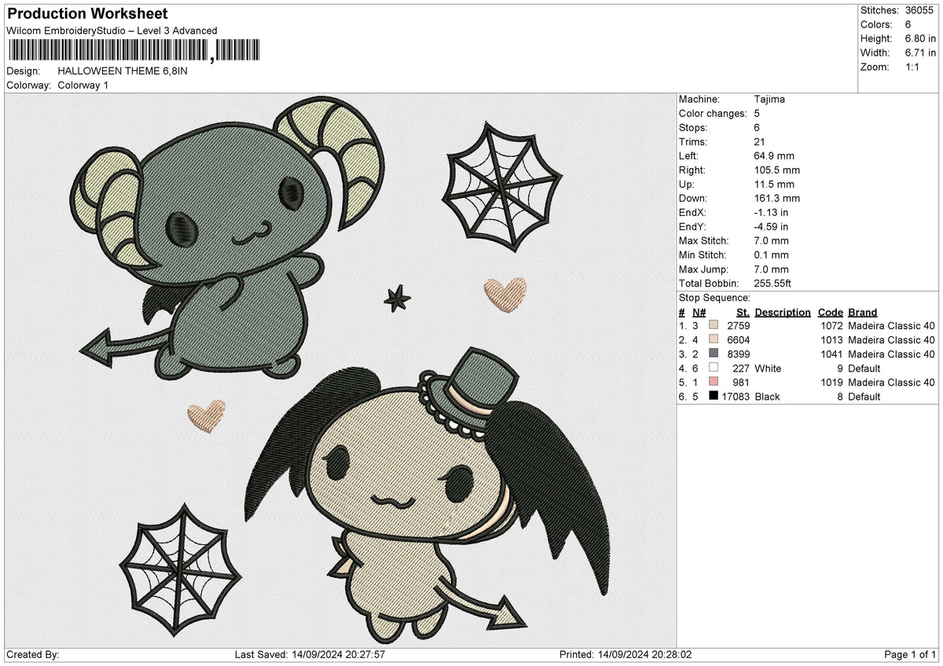Image resolution: width=943 pixels, height=666 pixels.
Task: Click the gray swatch for code 1041
Action: click(713, 354)
